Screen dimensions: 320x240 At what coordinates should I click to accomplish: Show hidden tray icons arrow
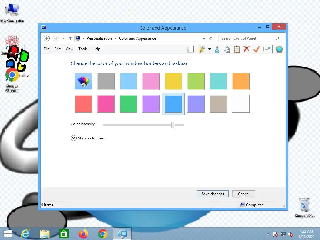[268, 234]
